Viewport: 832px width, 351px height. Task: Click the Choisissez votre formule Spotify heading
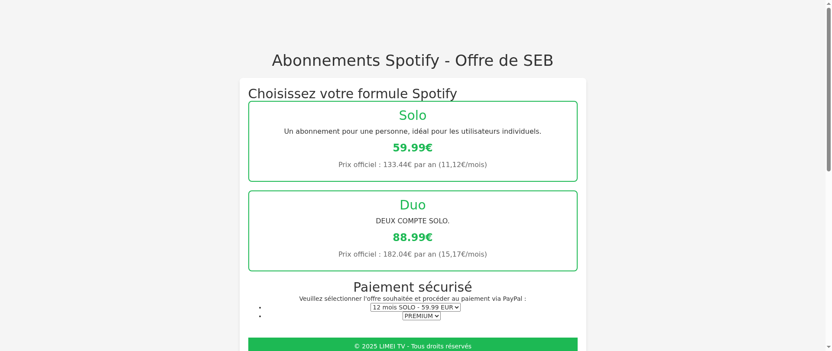(x=352, y=93)
